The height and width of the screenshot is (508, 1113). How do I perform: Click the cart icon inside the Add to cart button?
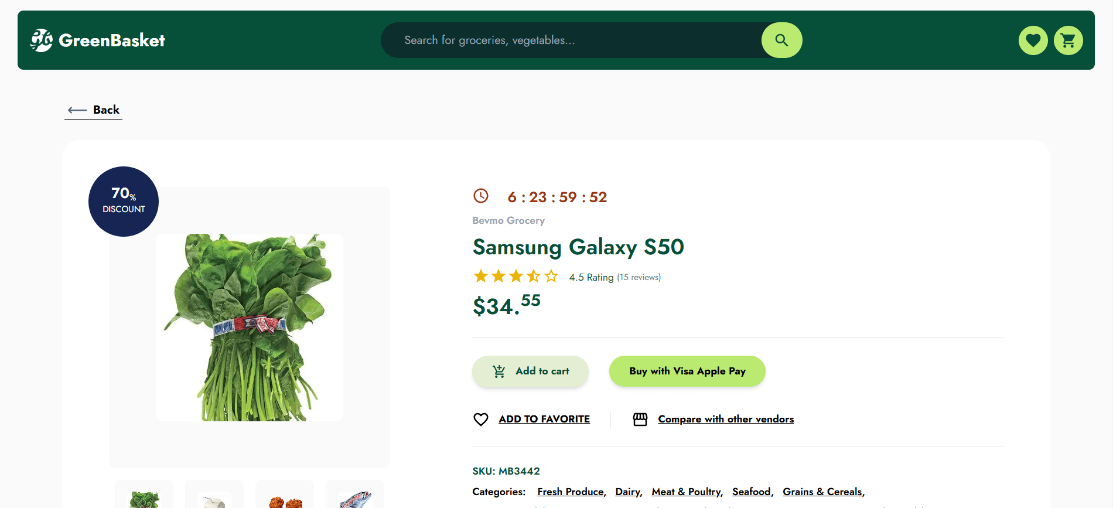point(499,371)
